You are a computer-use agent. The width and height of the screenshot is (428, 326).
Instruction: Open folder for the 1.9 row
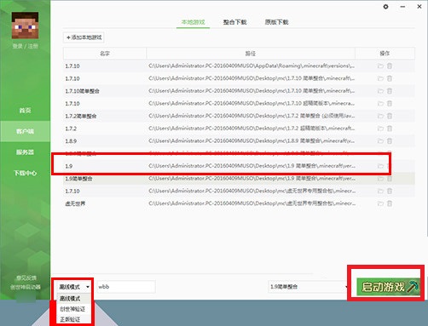(380, 166)
